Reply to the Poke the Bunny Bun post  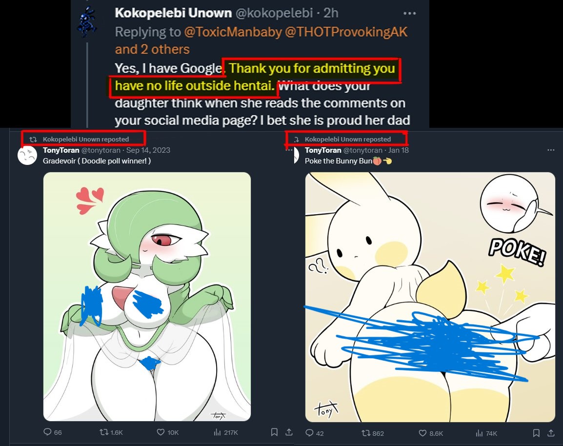pos(315,433)
